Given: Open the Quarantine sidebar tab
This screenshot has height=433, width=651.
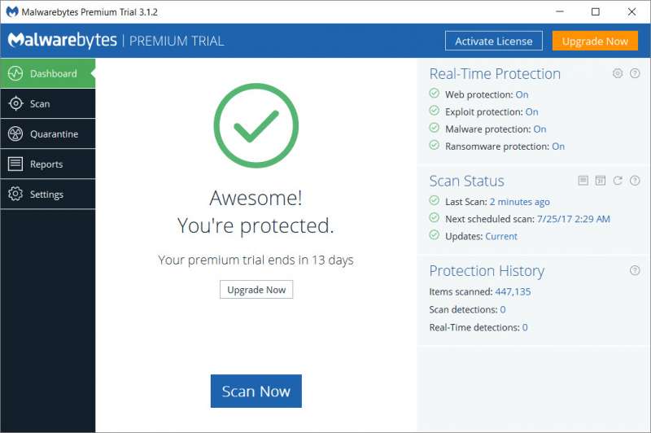Looking at the screenshot, I should 48,133.
